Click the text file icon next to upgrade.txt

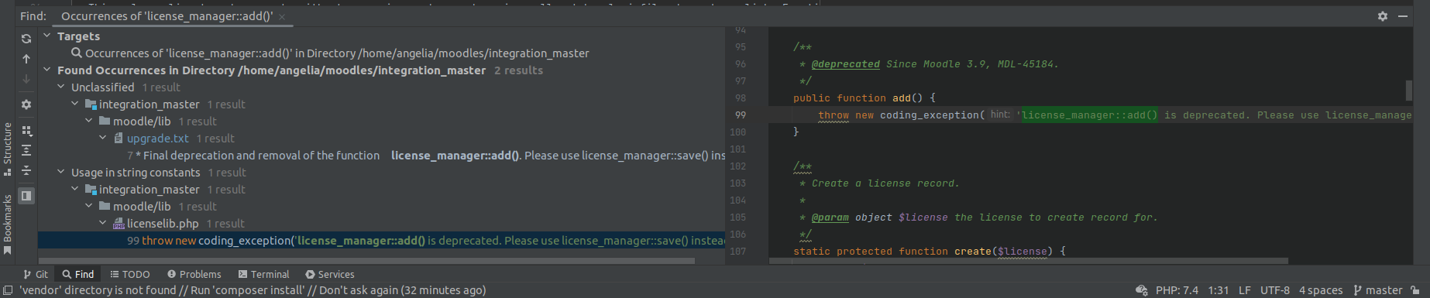click(119, 138)
